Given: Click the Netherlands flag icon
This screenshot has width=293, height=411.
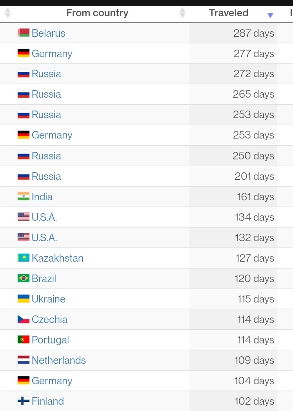Looking at the screenshot, I should (x=23, y=360).
